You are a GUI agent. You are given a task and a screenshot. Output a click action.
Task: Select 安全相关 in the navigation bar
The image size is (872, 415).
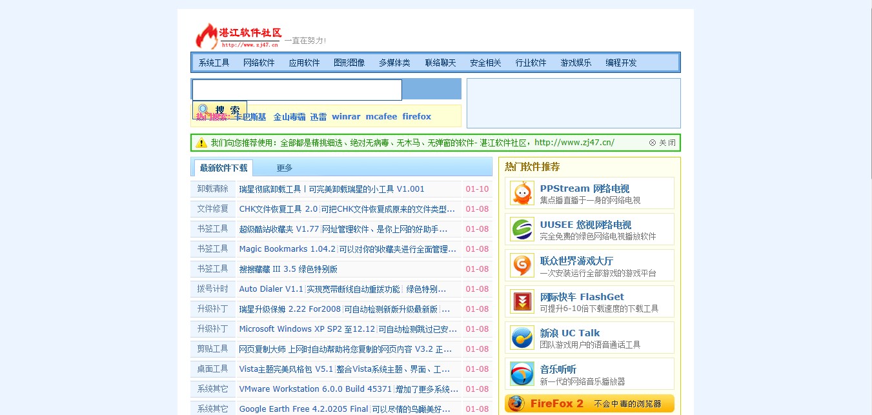pos(485,63)
